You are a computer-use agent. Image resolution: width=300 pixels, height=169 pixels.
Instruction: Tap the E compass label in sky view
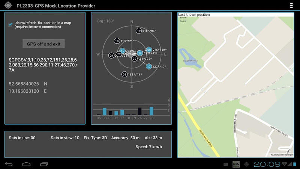pos(165,54)
